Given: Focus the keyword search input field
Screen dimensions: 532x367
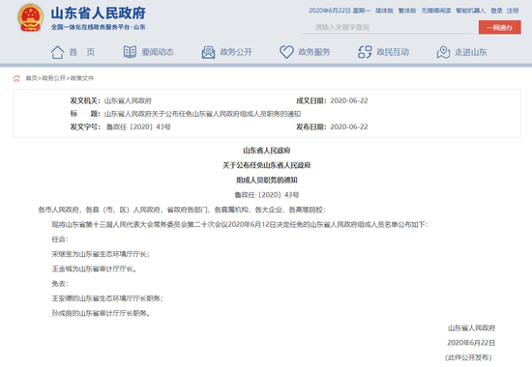Looking at the screenshot, I should [x=385, y=27].
